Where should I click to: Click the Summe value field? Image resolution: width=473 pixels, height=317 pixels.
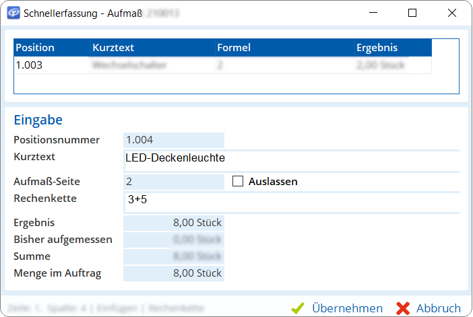click(x=174, y=256)
